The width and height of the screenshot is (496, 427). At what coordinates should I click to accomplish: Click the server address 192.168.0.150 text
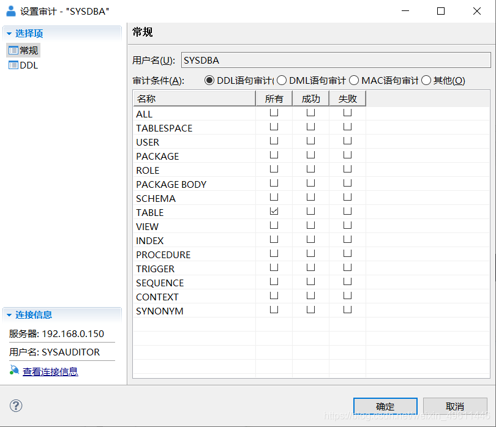(73, 334)
